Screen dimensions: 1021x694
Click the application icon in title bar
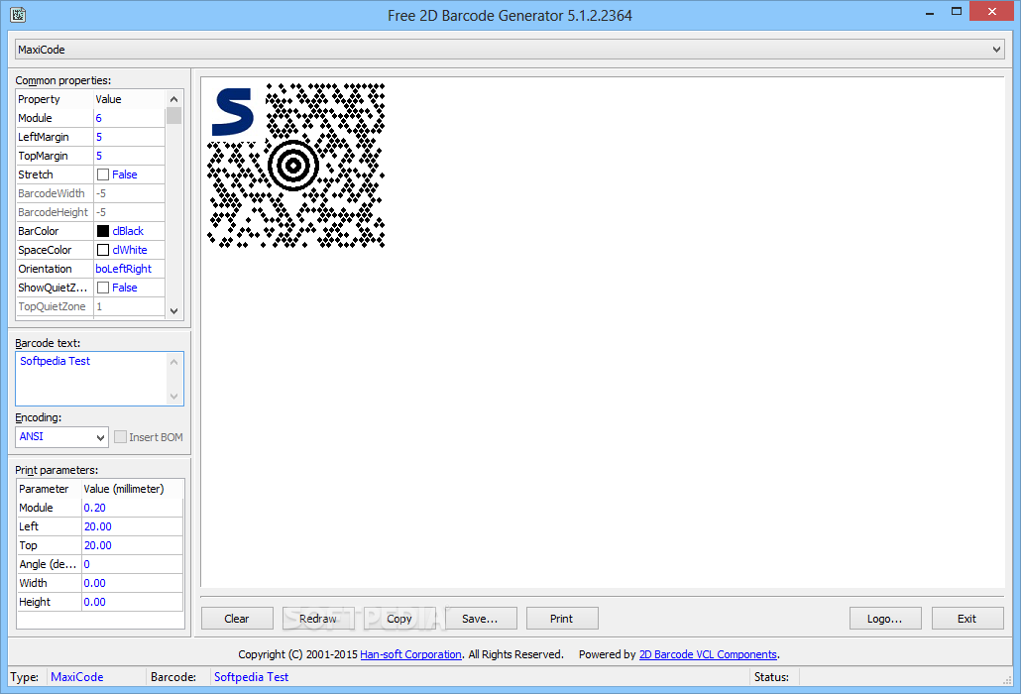[18, 14]
